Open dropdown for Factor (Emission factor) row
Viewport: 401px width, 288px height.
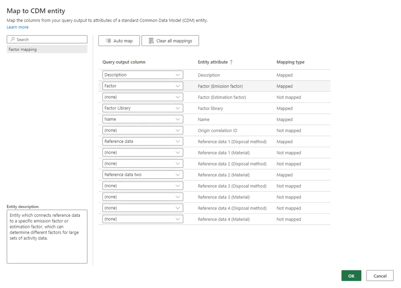[143, 86]
